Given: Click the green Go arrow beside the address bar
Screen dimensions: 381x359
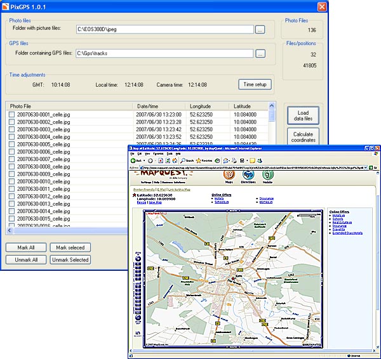Looking at the screenshot, I should click(x=371, y=167).
